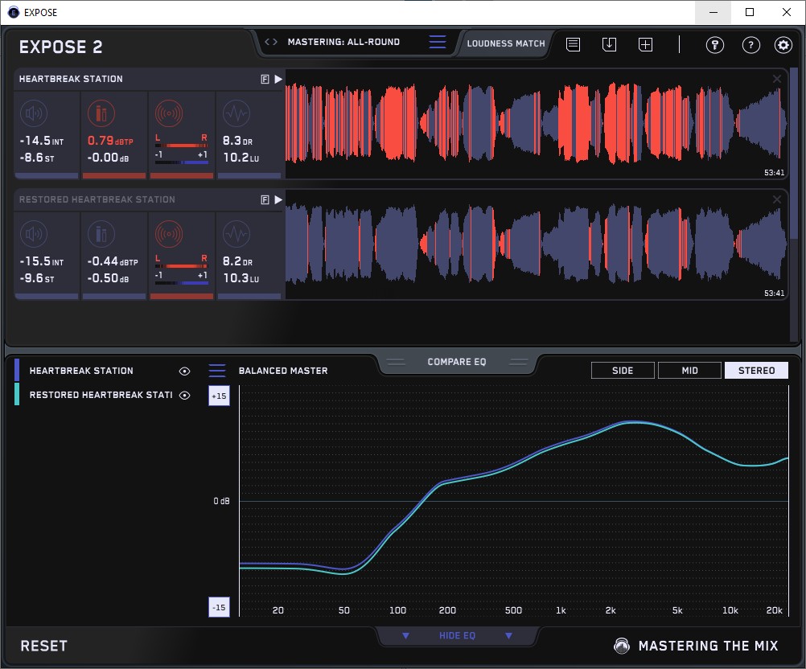Screen dimensions: 806x669
Task: Click the true peak icon for Restored Heartbreak Station
Action: tap(101, 234)
